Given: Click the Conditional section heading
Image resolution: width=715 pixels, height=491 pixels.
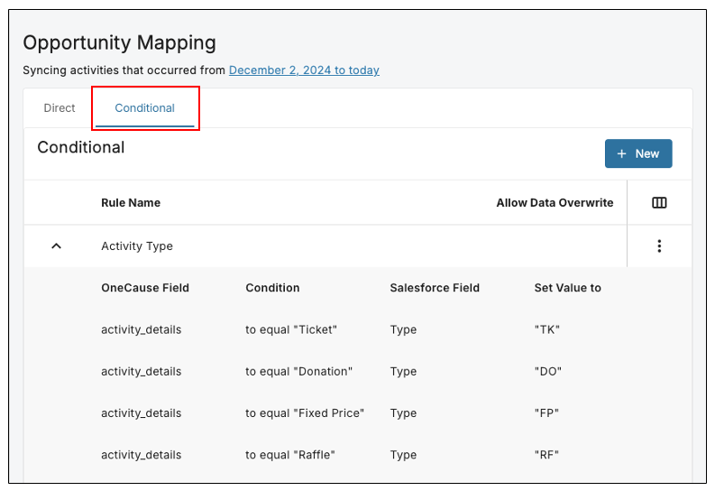Looking at the screenshot, I should tap(81, 147).
